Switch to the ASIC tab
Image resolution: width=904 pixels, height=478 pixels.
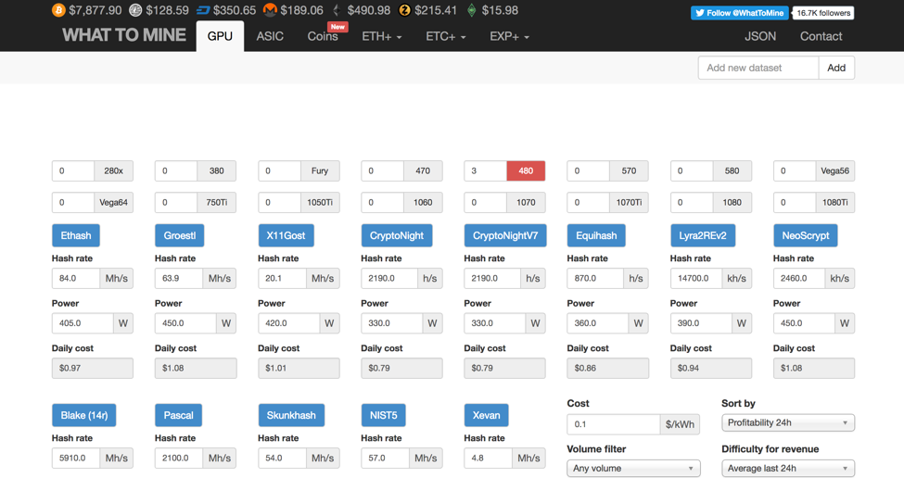point(270,36)
